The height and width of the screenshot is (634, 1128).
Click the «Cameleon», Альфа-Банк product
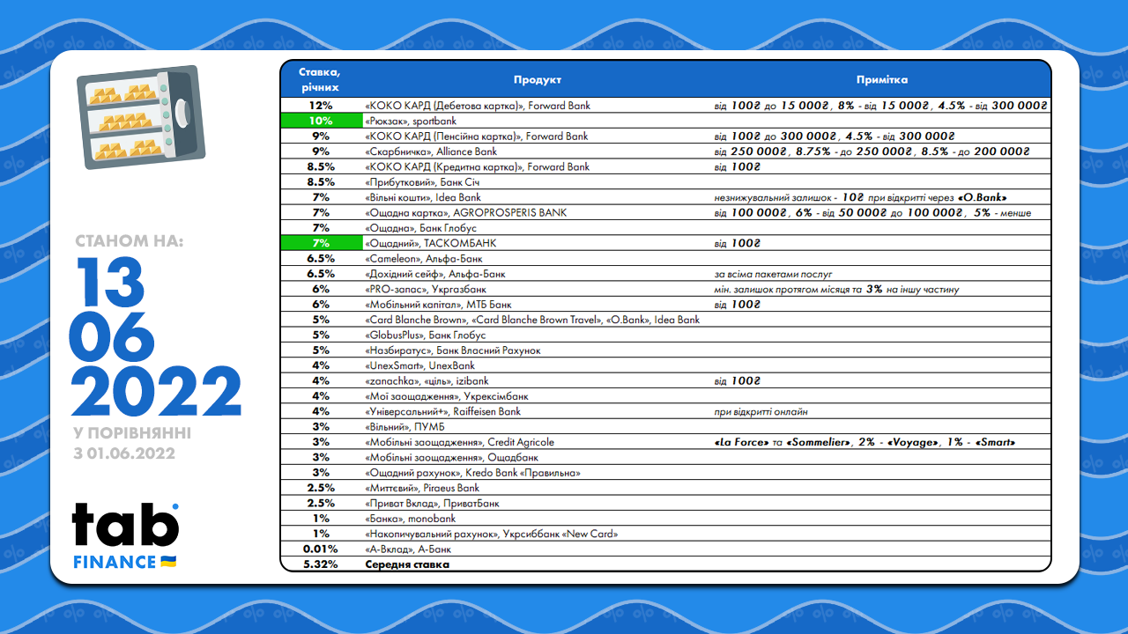pos(423,258)
